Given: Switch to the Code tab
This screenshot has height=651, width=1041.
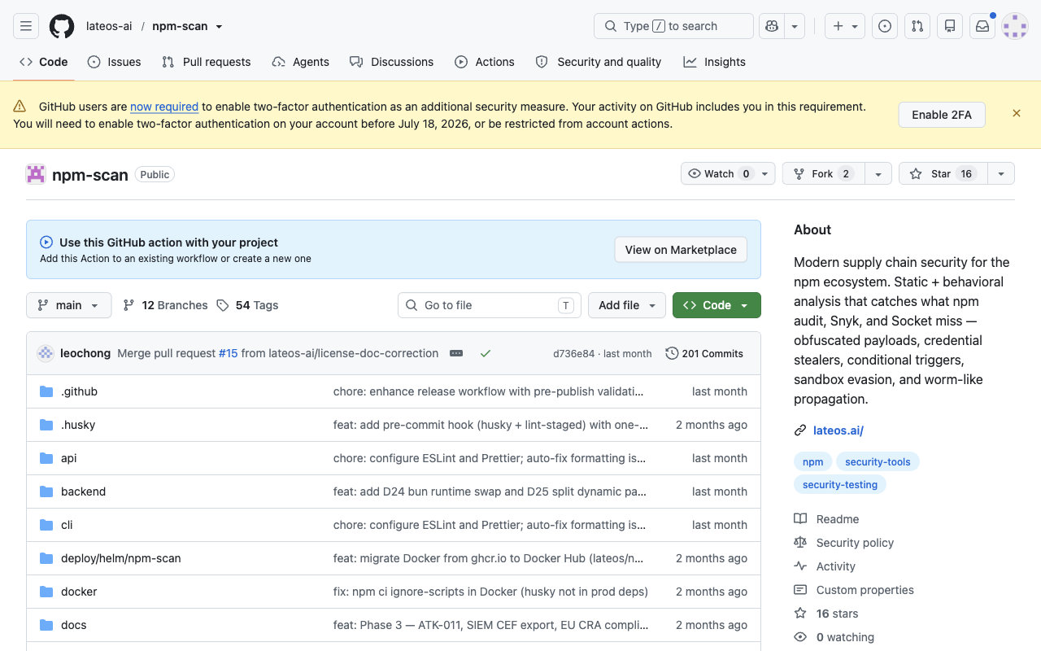Looking at the screenshot, I should [44, 62].
